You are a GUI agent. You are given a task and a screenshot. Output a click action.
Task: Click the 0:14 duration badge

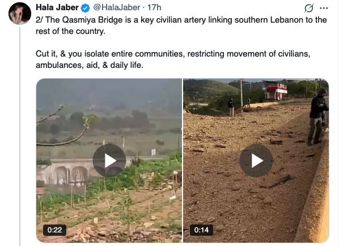(201, 230)
